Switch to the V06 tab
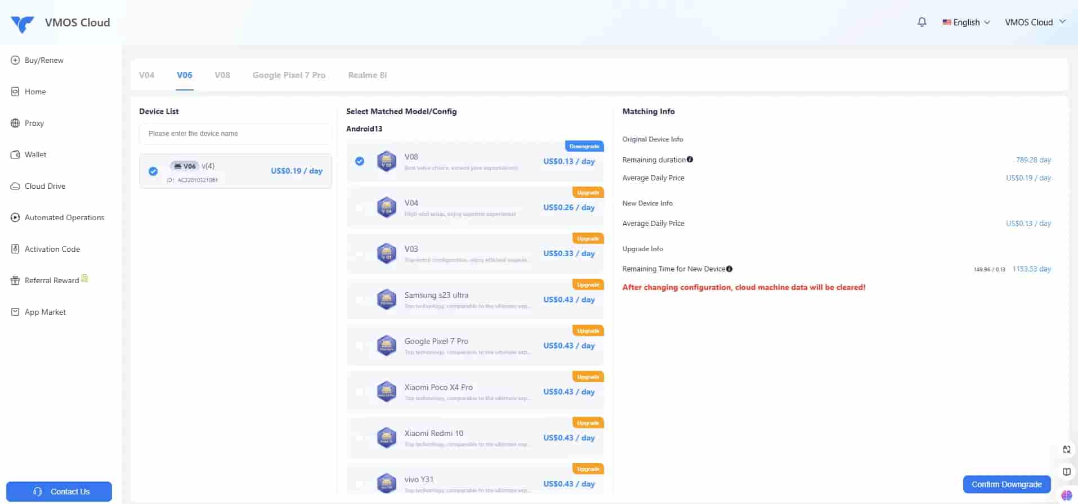Image resolution: width=1078 pixels, height=504 pixels. click(x=184, y=75)
